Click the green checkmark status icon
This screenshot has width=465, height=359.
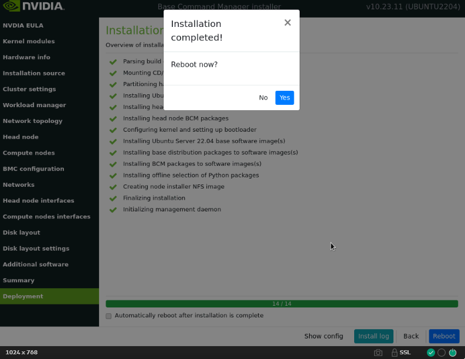coord(431,353)
